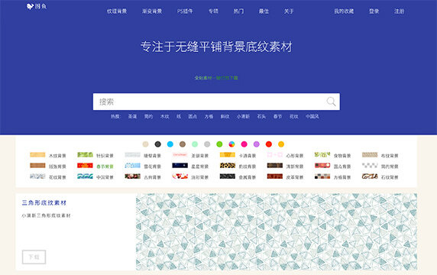Click the search magnifier icon
Viewport: 437px width, 275px height.
pyautogui.click(x=331, y=102)
